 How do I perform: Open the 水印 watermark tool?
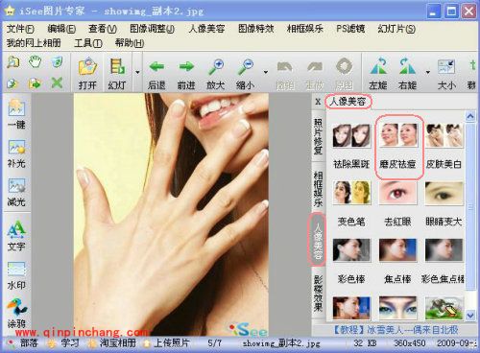coord(16,275)
